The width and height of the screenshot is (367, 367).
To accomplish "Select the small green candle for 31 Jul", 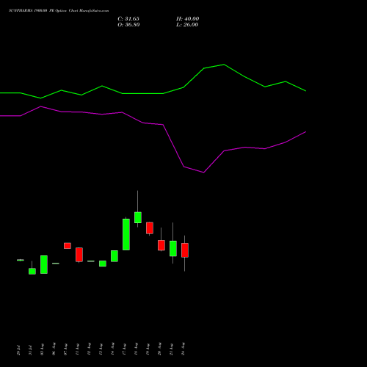I will (32, 271).
